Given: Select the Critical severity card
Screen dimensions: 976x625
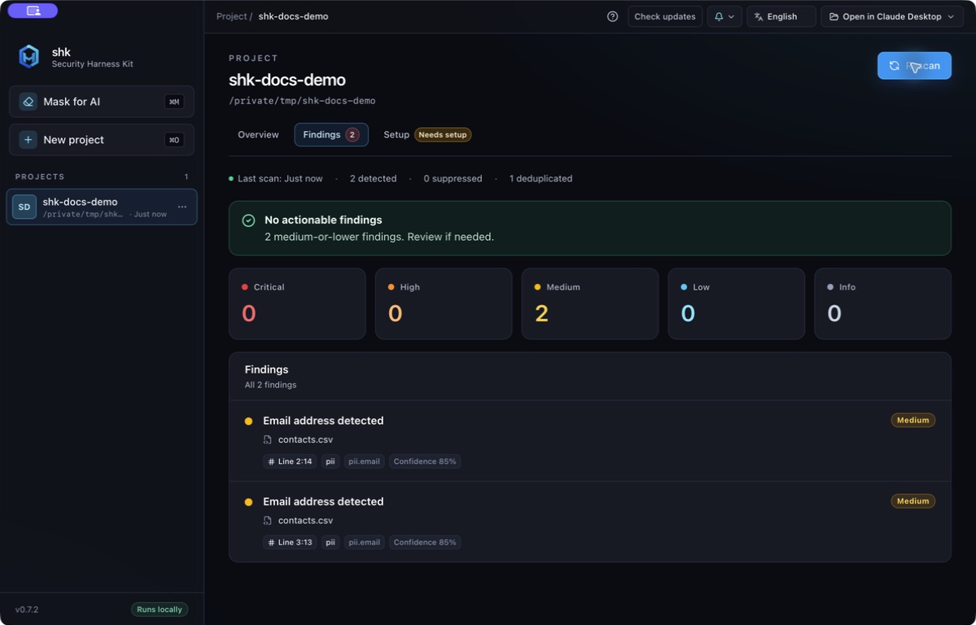Looking at the screenshot, I should (297, 304).
